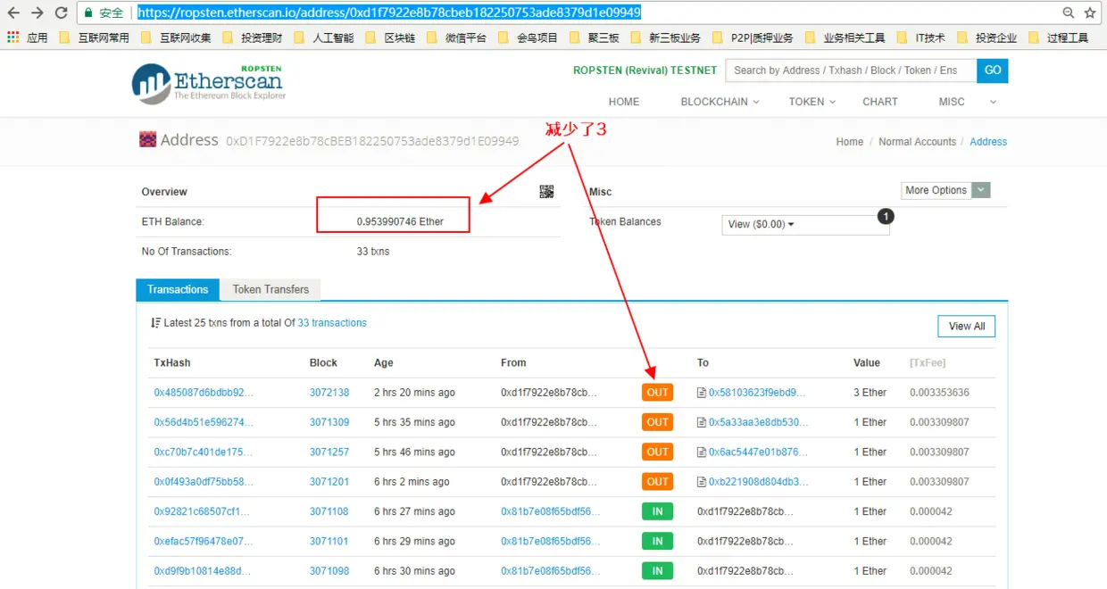Click the address identicon next to Address heading
Screen dimensions: 1107x589
pos(147,140)
